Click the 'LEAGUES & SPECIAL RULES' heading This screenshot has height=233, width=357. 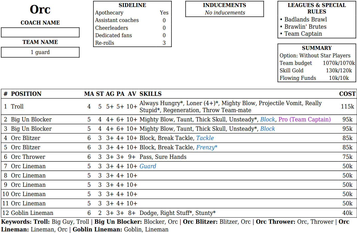pyautogui.click(x=317, y=8)
